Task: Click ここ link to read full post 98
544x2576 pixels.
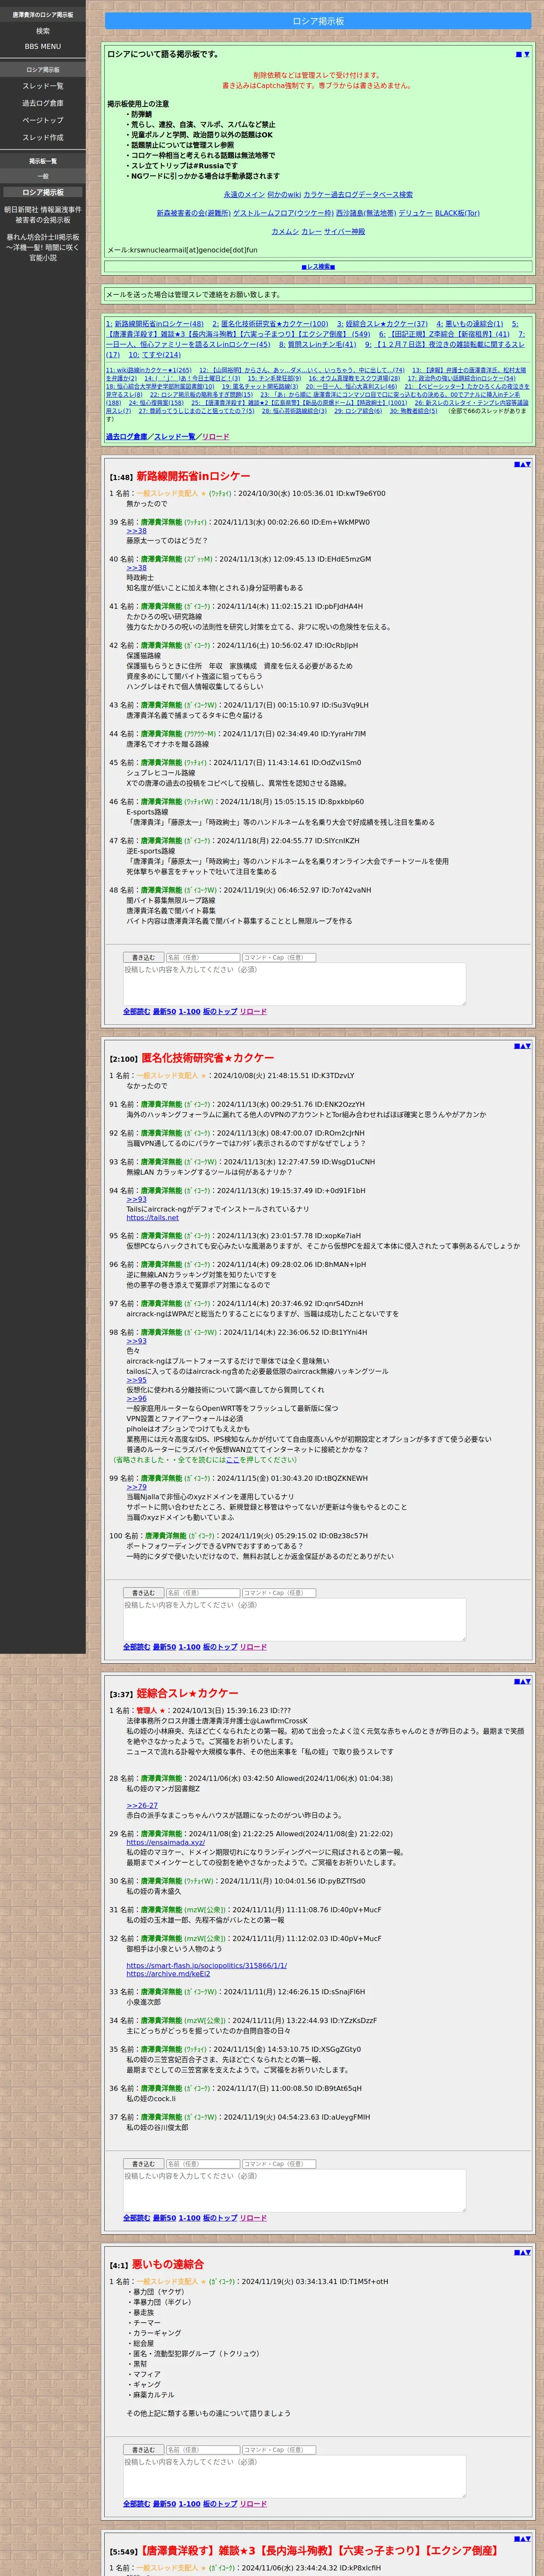Action: [233, 1460]
